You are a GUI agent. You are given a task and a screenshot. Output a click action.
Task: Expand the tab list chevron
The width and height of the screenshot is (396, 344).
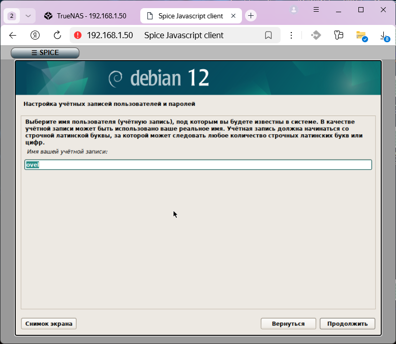[28, 16]
